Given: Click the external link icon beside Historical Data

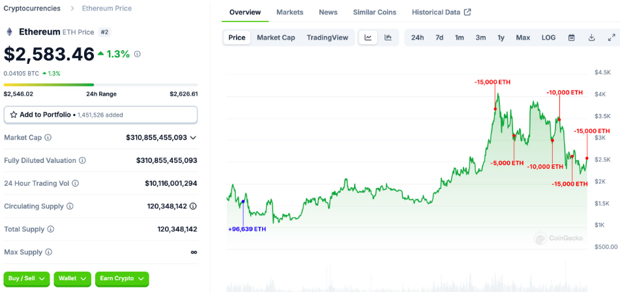Looking at the screenshot, I should coord(467,12).
